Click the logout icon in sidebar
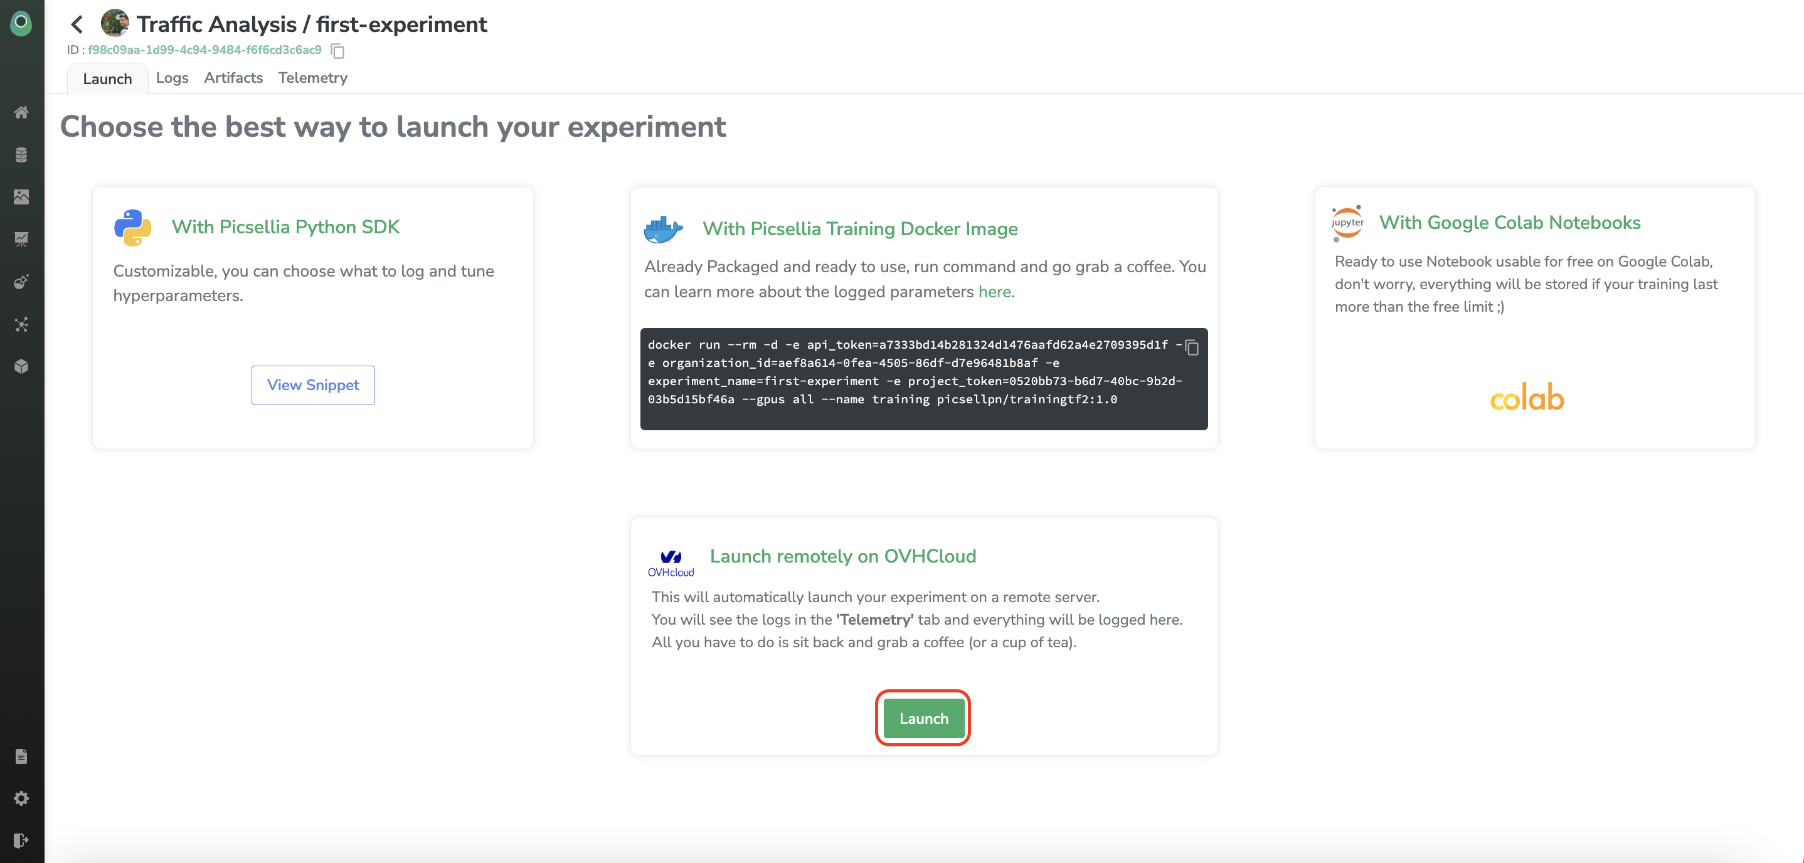This screenshot has height=863, width=1804. [21, 840]
